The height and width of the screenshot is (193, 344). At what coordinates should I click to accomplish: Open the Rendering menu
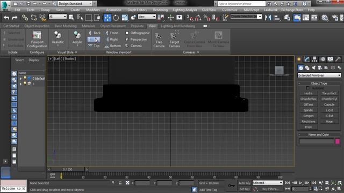coord(160,10)
